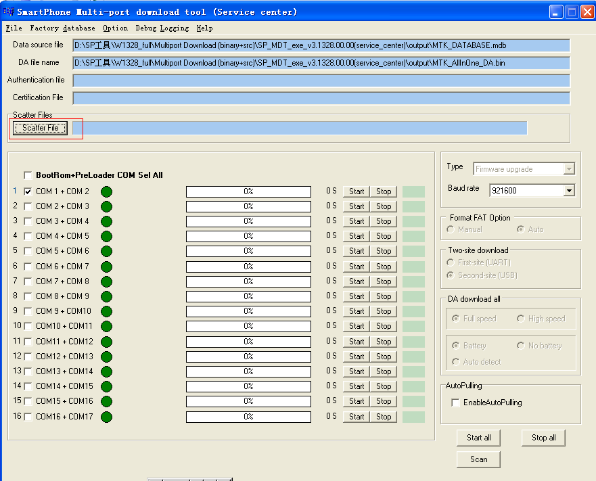Start download on COM 1 + COM 2 row

(x=357, y=191)
